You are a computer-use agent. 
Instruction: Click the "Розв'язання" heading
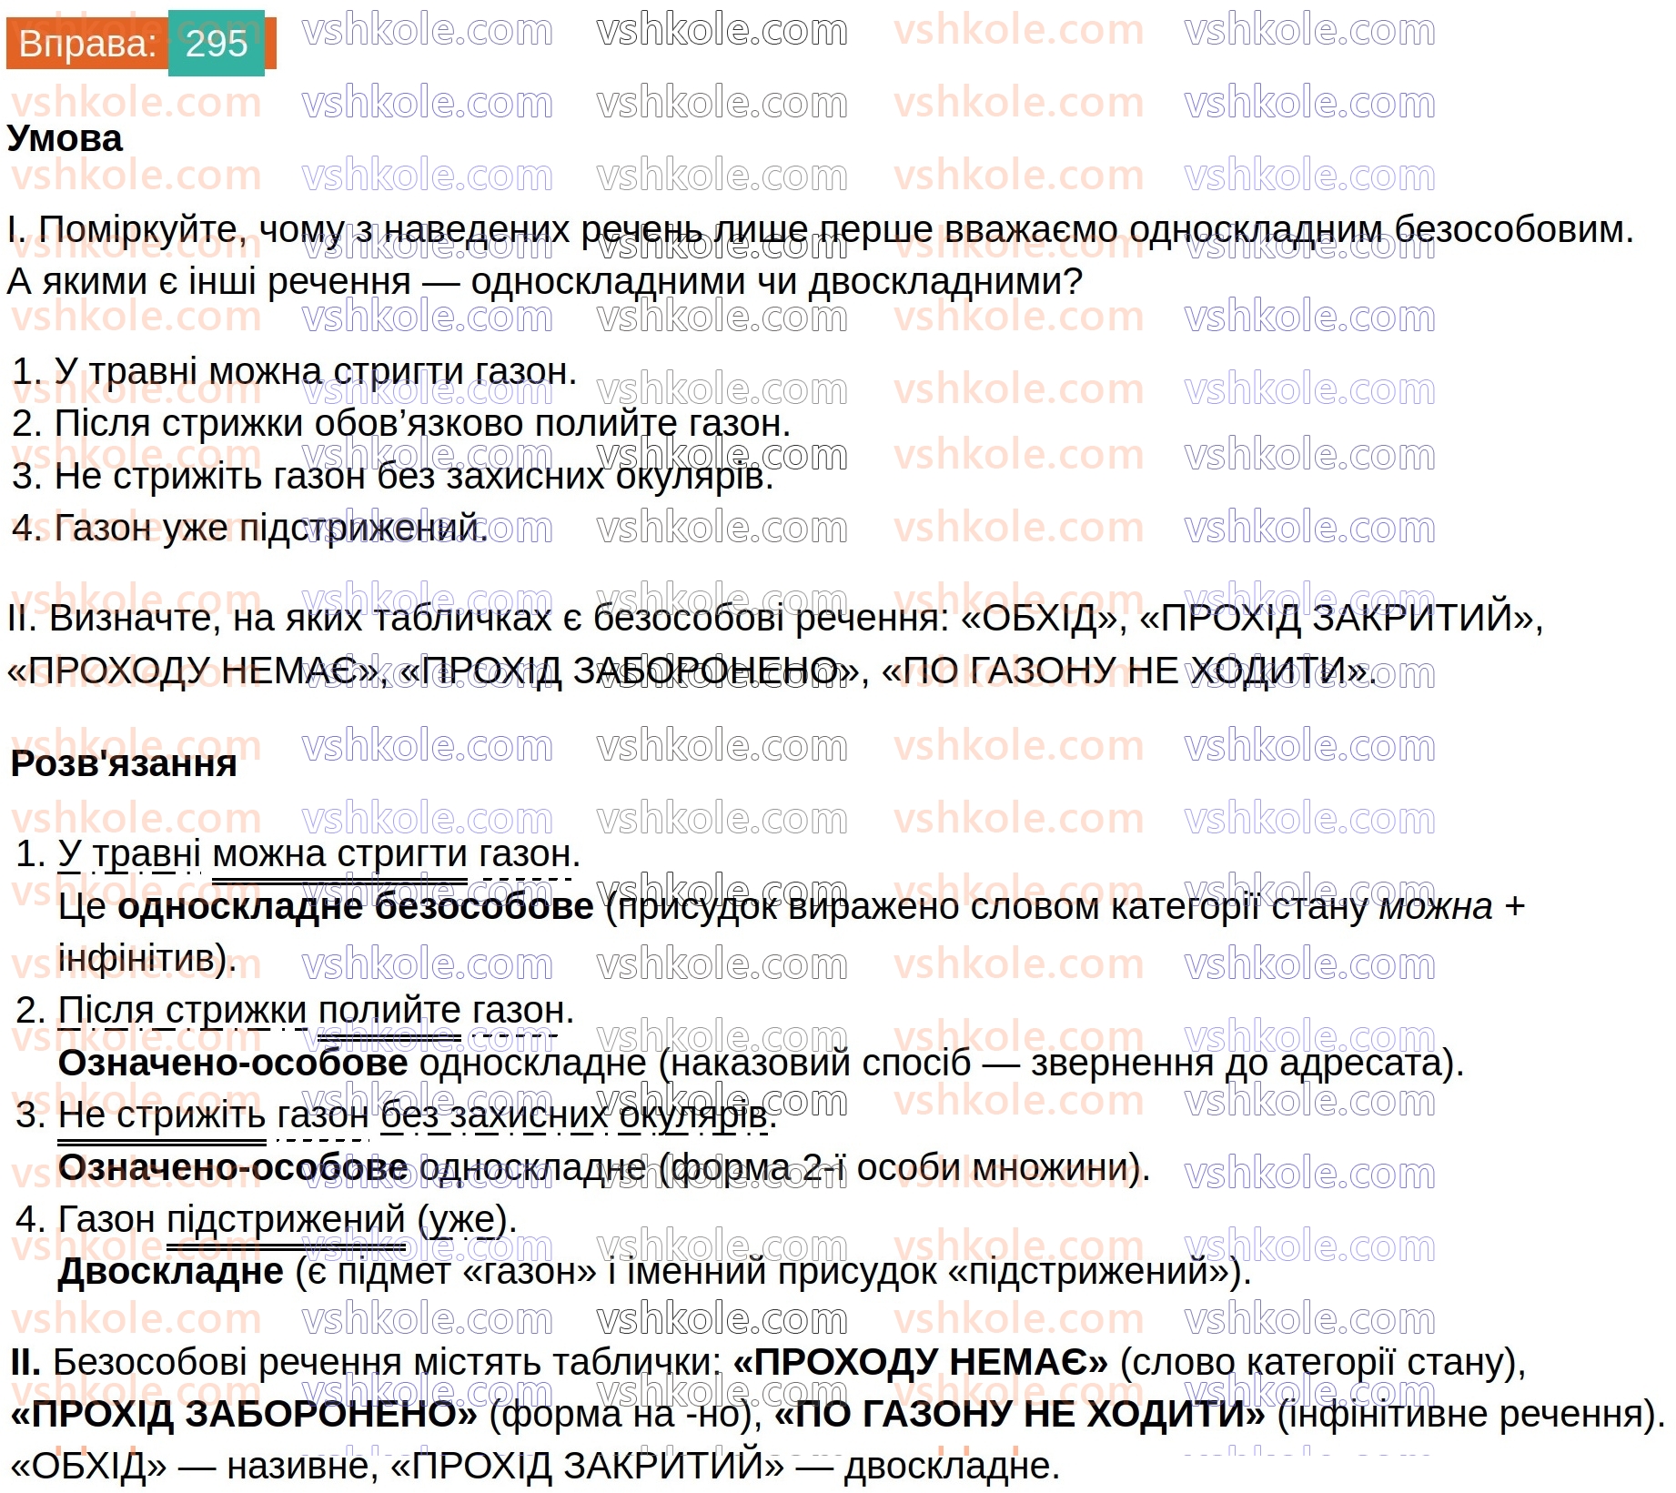[124, 764]
